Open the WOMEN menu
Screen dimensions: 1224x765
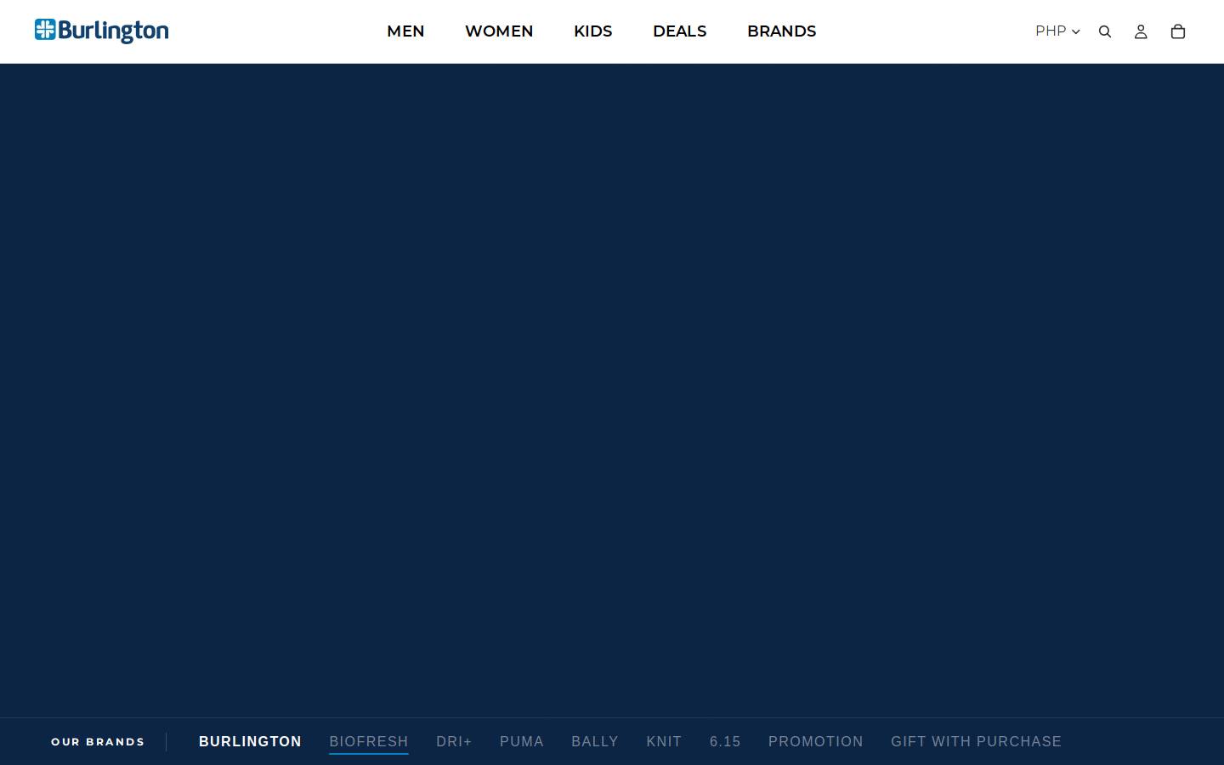click(499, 31)
